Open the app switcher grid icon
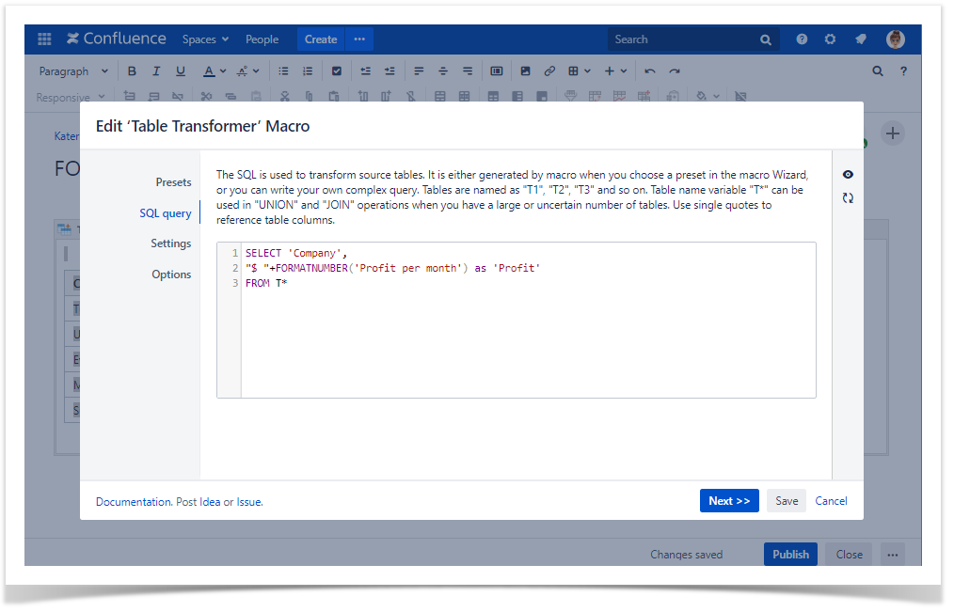The height and width of the screenshot is (612, 954). tap(44, 39)
